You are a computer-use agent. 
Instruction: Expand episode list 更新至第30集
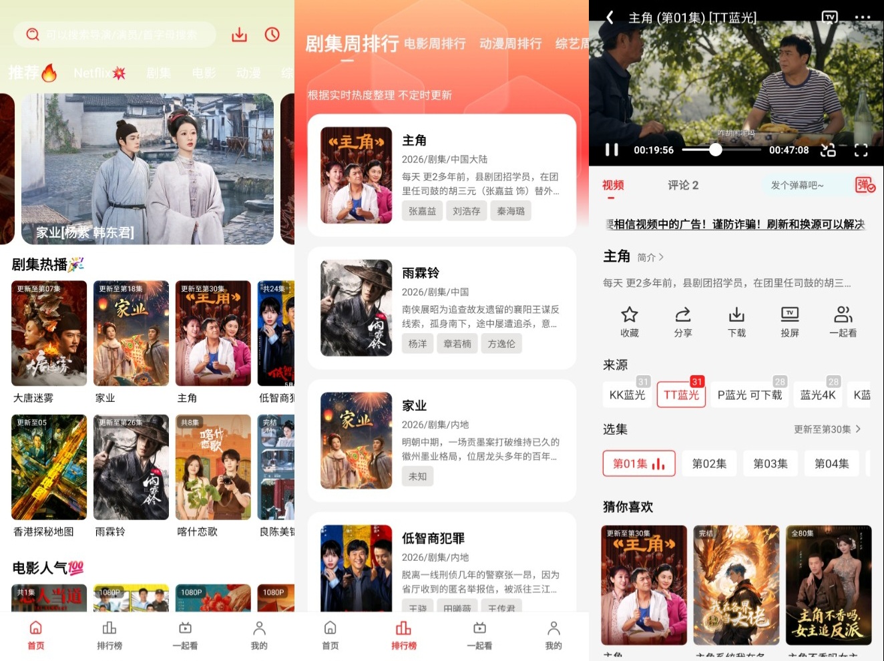point(827,429)
